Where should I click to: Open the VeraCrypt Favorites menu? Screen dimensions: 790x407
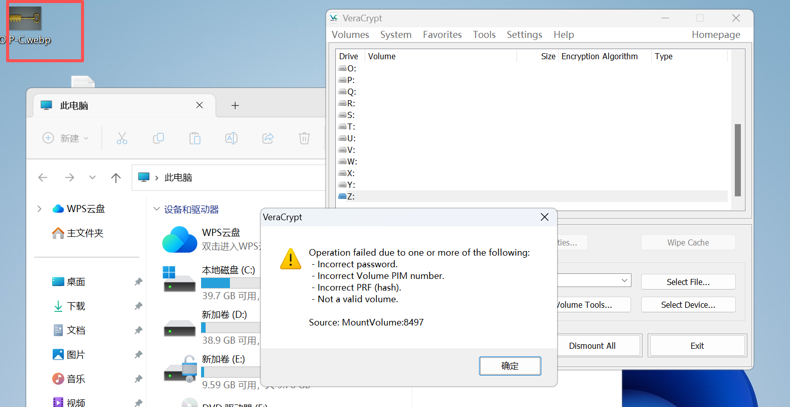[443, 34]
